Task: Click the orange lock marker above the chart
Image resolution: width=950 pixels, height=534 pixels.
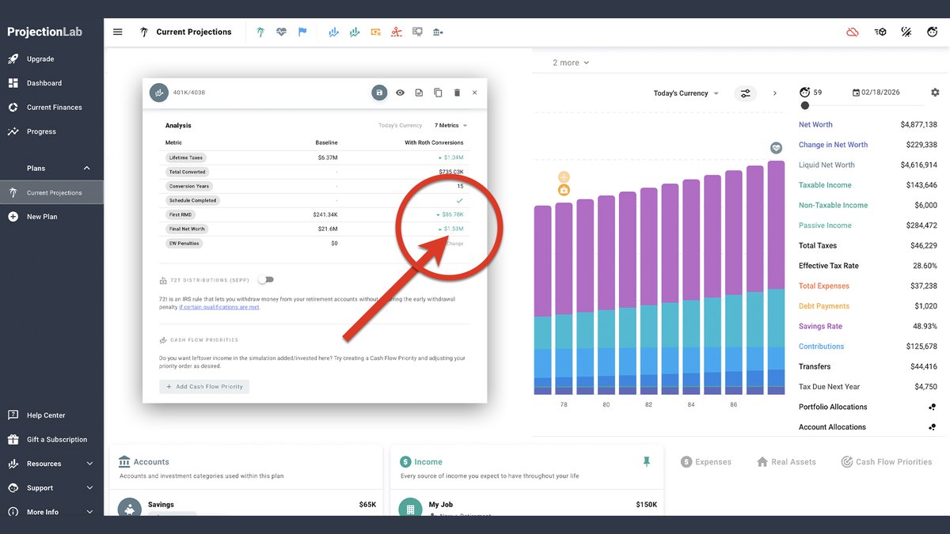Action: 564,190
